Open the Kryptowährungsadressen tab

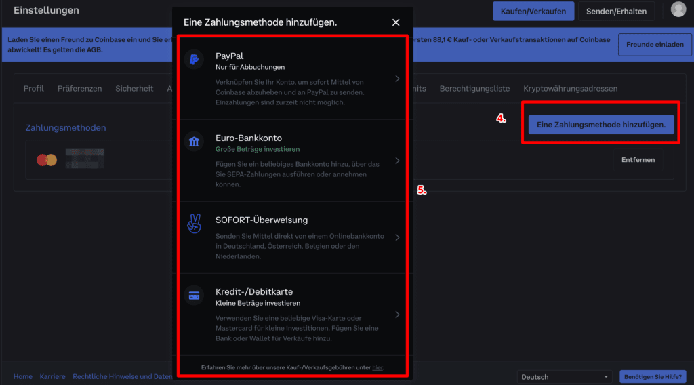pyautogui.click(x=570, y=89)
